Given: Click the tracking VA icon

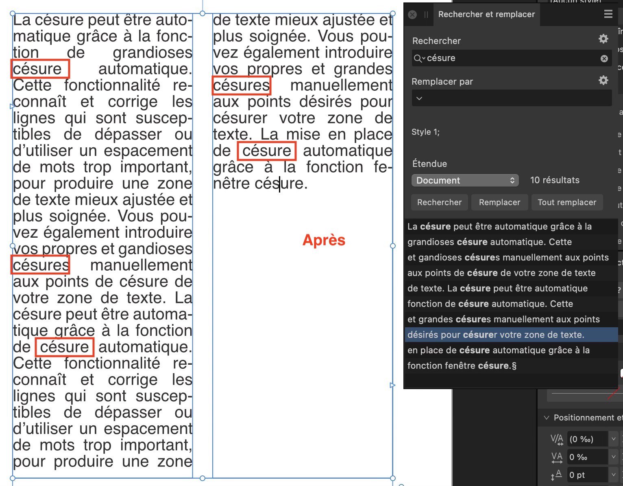Looking at the screenshot, I should tap(557, 458).
